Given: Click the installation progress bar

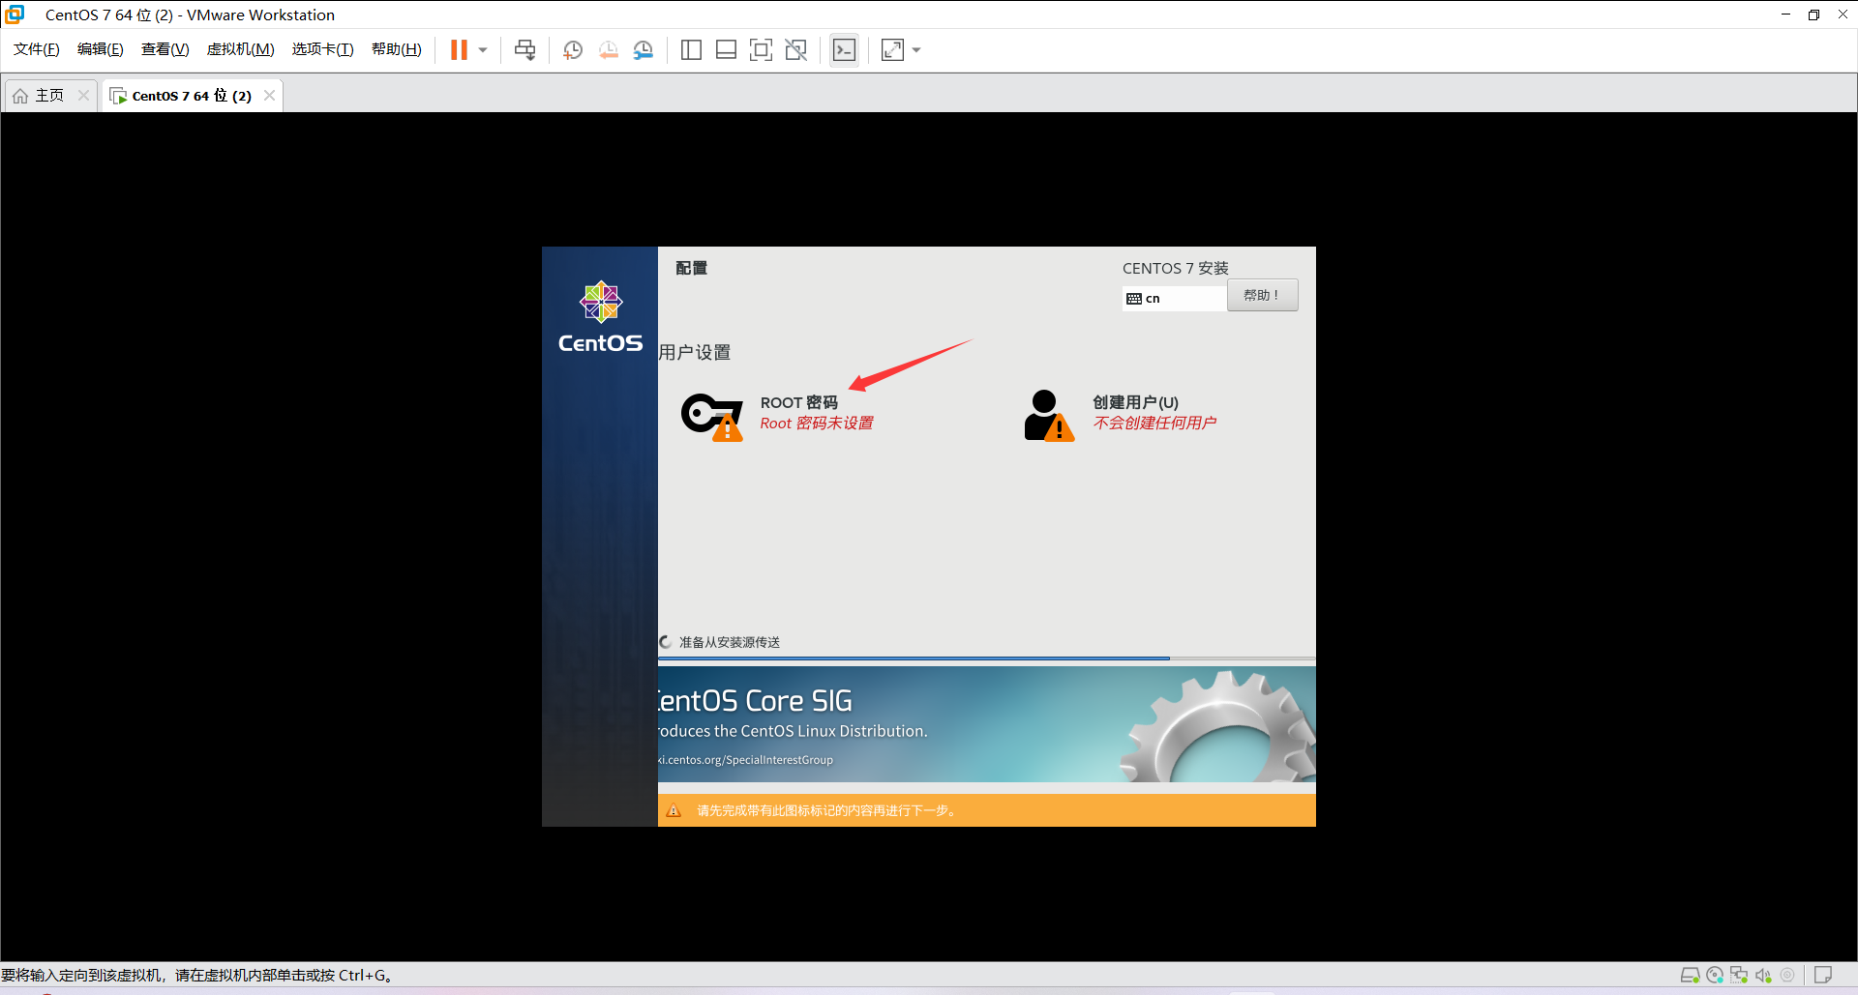Looking at the screenshot, I should (x=986, y=658).
